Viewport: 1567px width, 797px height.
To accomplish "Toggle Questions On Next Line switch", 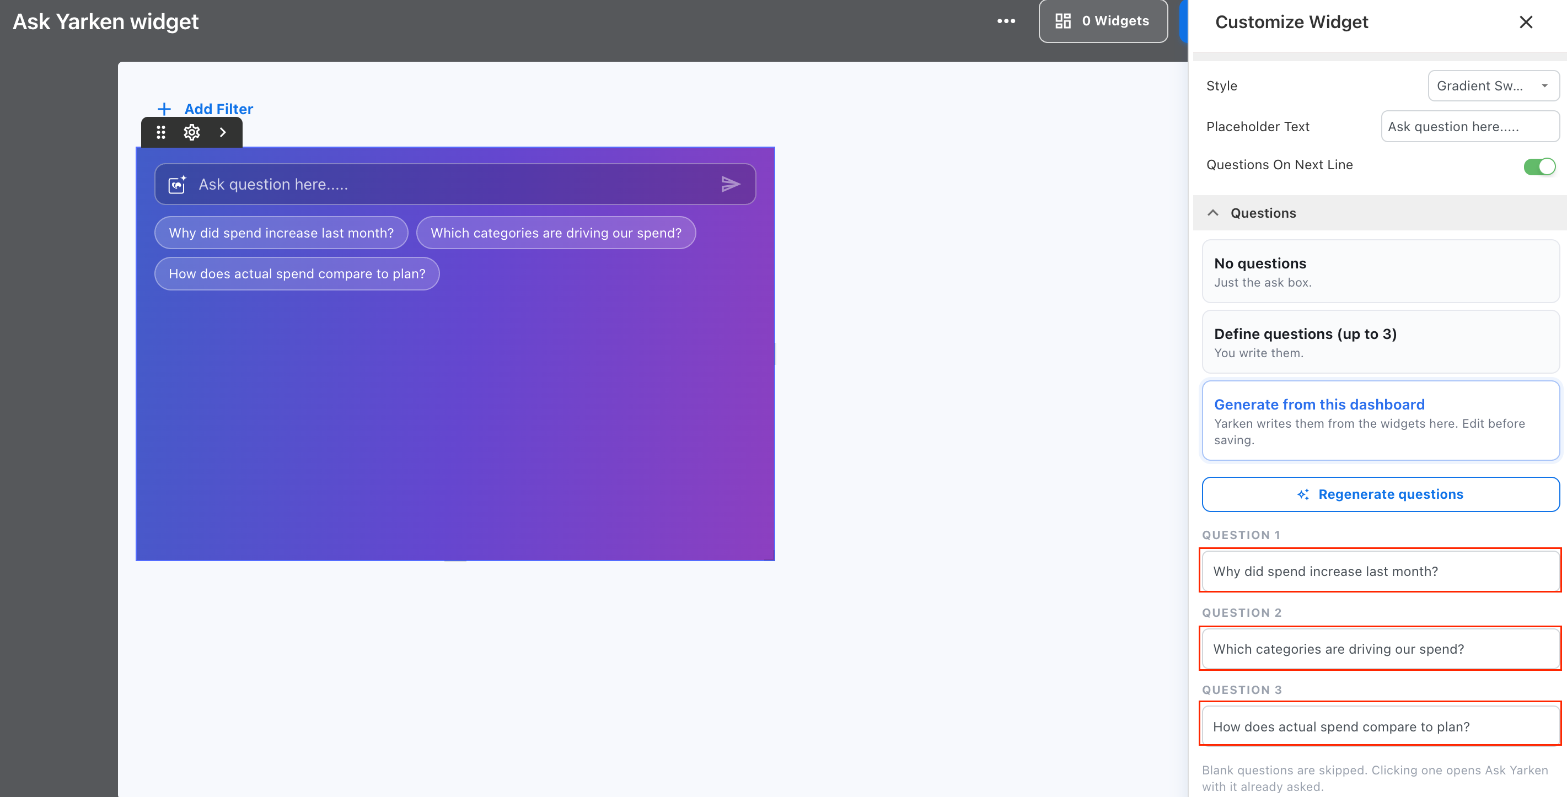I will 1539,166.
